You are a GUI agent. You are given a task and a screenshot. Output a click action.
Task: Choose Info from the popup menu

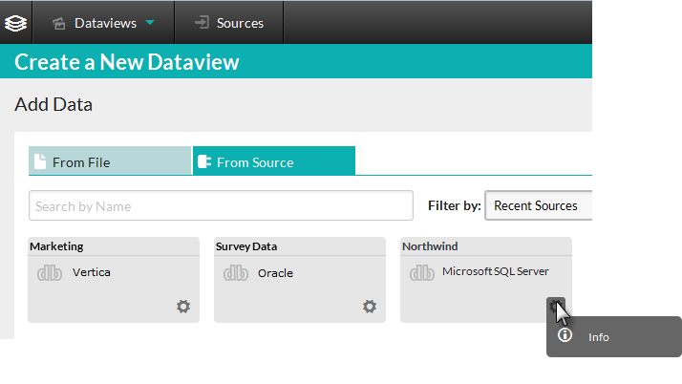point(614,336)
